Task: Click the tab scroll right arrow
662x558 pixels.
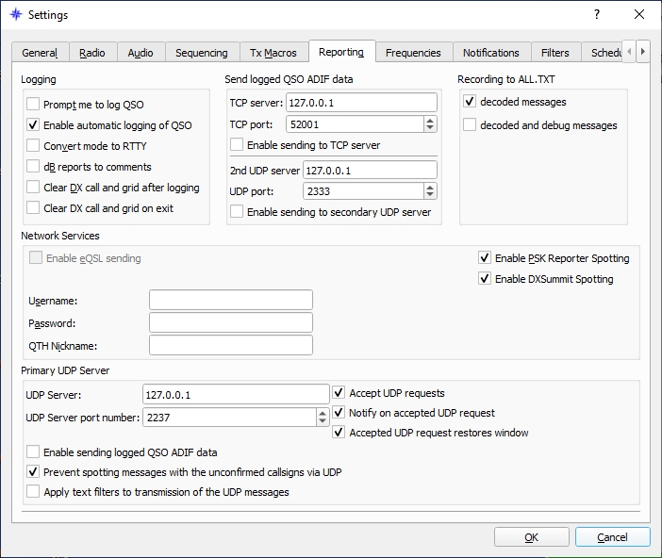Action: pos(642,52)
